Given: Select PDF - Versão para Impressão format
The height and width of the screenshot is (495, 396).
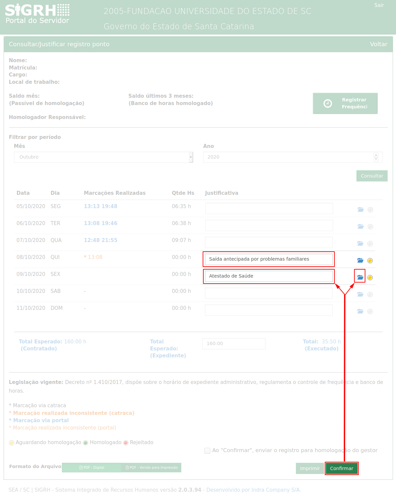Looking at the screenshot, I should [x=151, y=467].
